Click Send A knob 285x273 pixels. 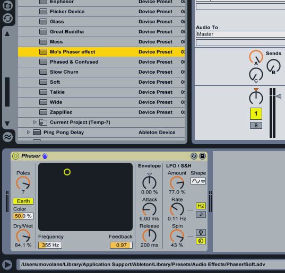(256, 57)
